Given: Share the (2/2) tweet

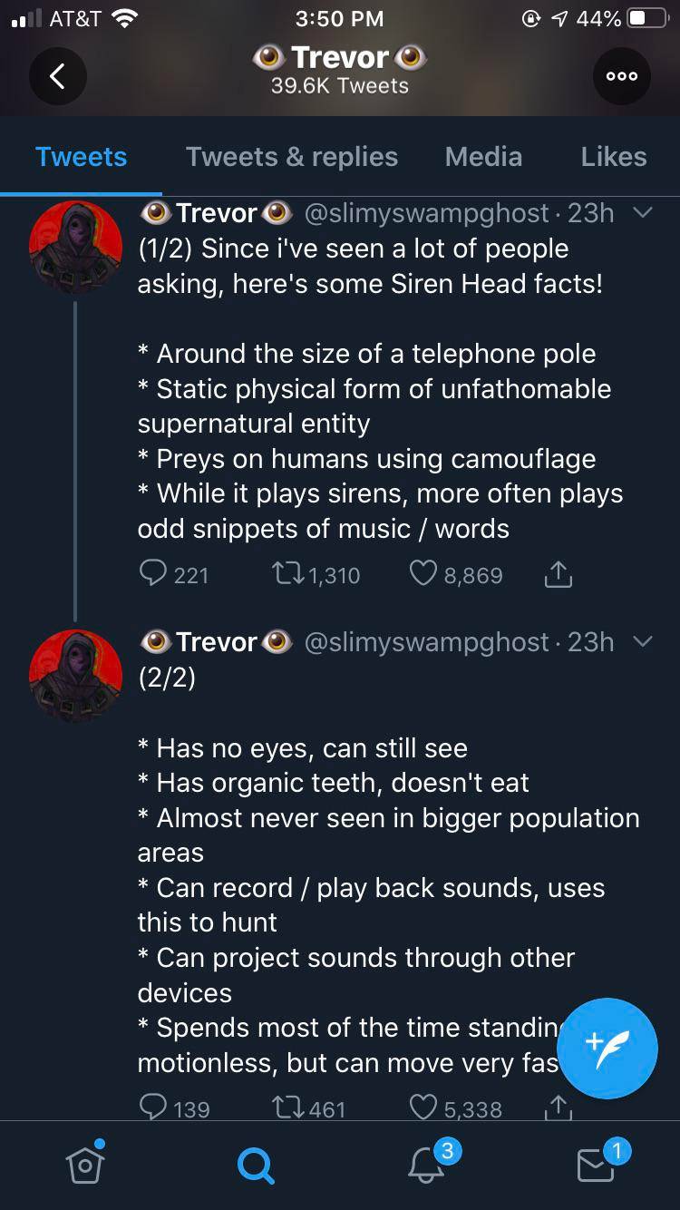Looking at the screenshot, I should pos(559,1108).
